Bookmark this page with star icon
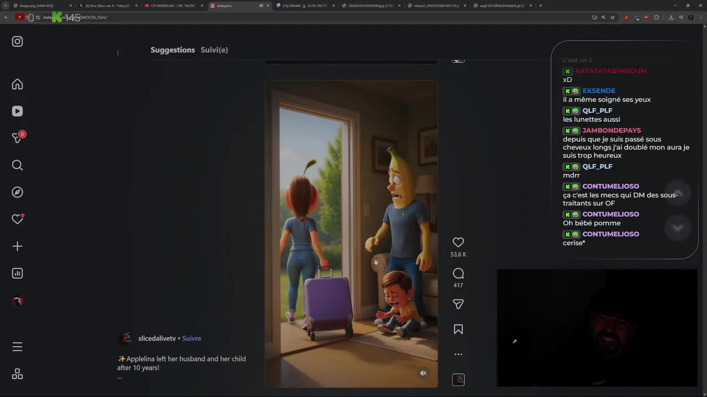 pos(613,17)
